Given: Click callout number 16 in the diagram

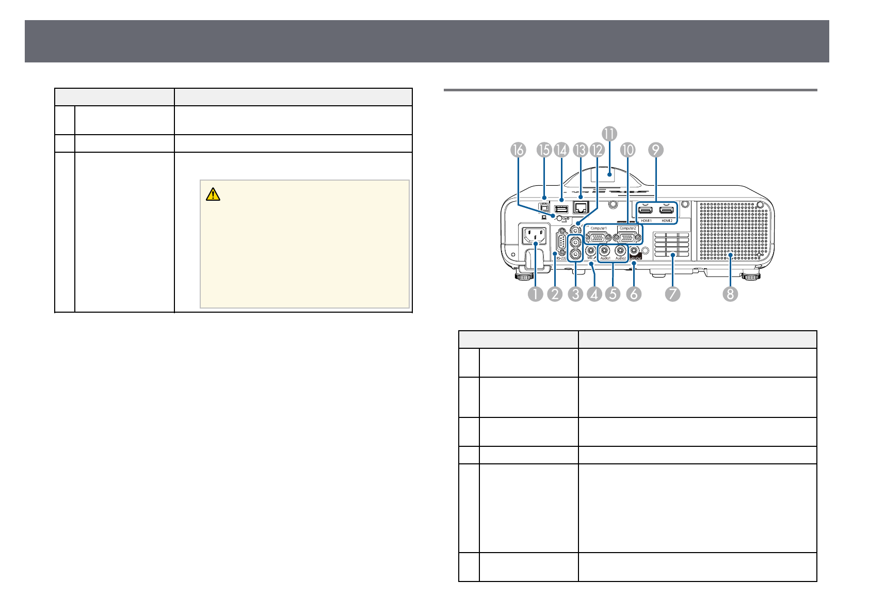Looking at the screenshot, I should 518,150.
